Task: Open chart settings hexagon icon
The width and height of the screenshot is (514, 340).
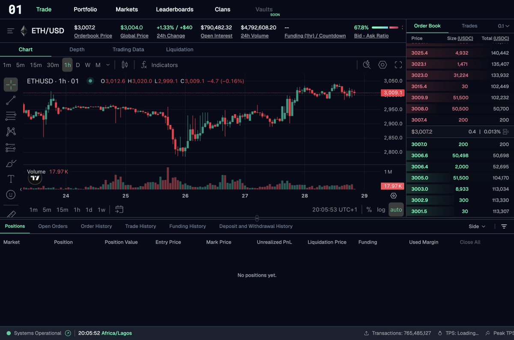Action: pyautogui.click(x=383, y=65)
